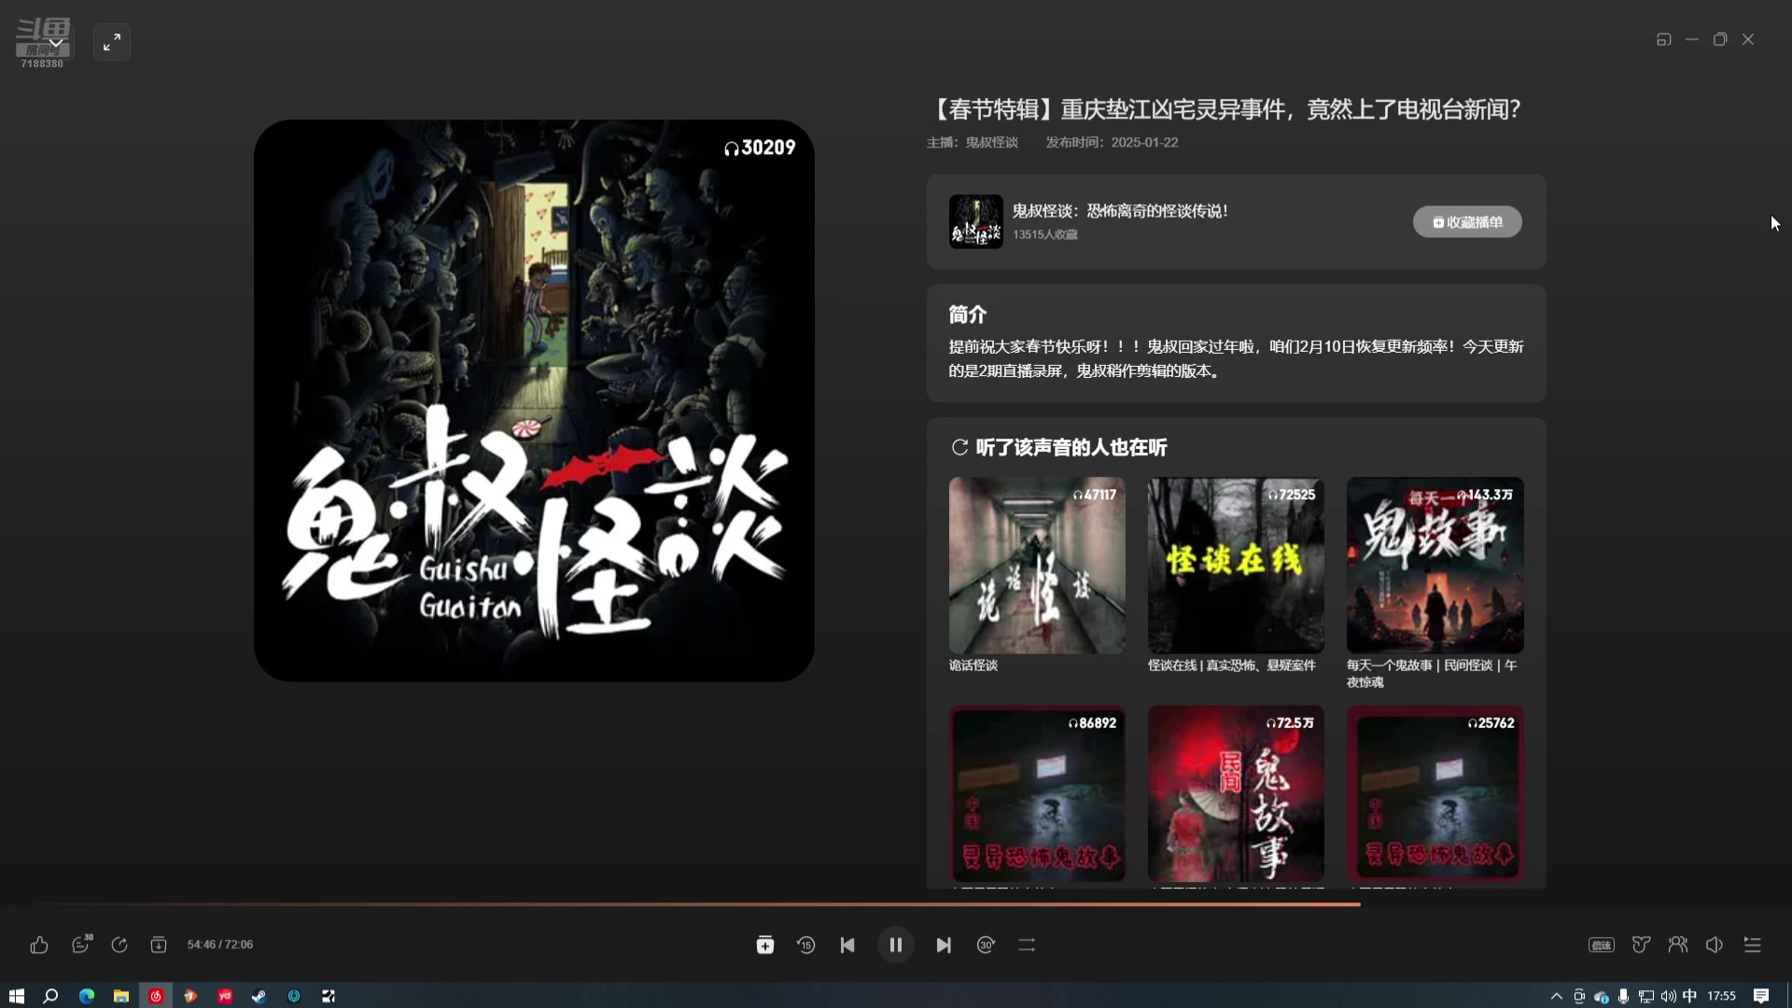The width and height of the screenshot is (1792, 1008).
Task: Pause the playback
Action: (896, 945)
